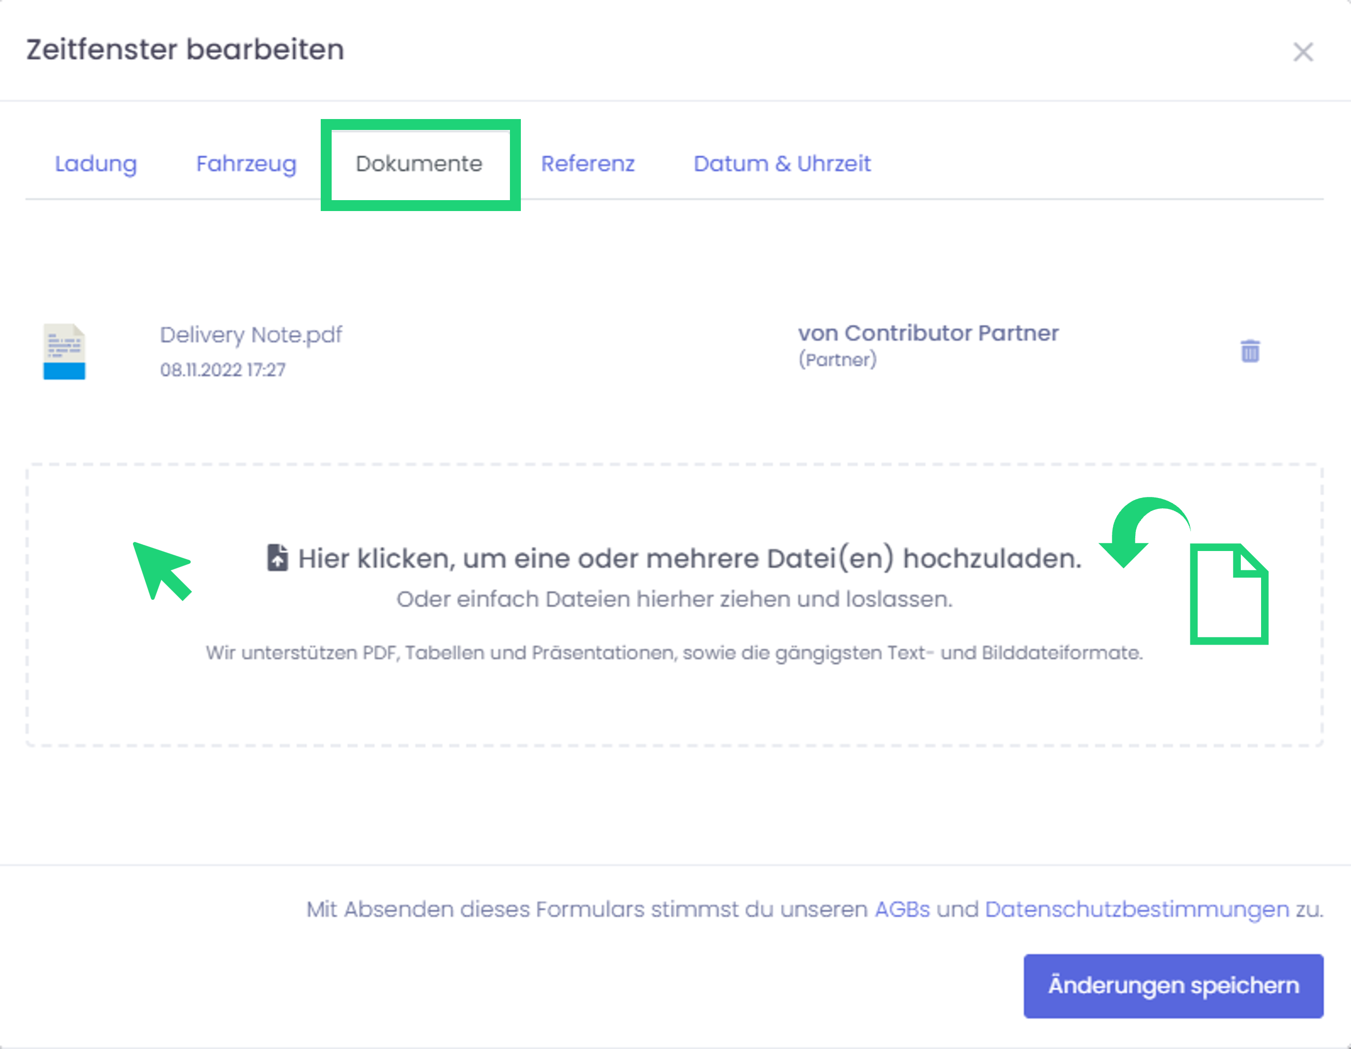Click the drag-and-drop hint text 'Oder einfach Dateien'
Screen dimensions: 1351x1049
click(x=674, y=599)
